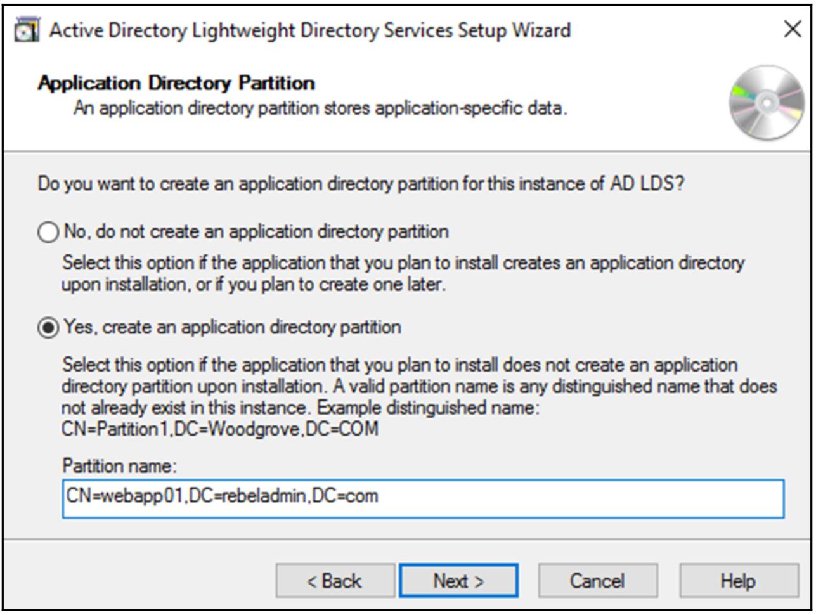
Task: Click the "Partition name:" label
Action: (119, 467)
